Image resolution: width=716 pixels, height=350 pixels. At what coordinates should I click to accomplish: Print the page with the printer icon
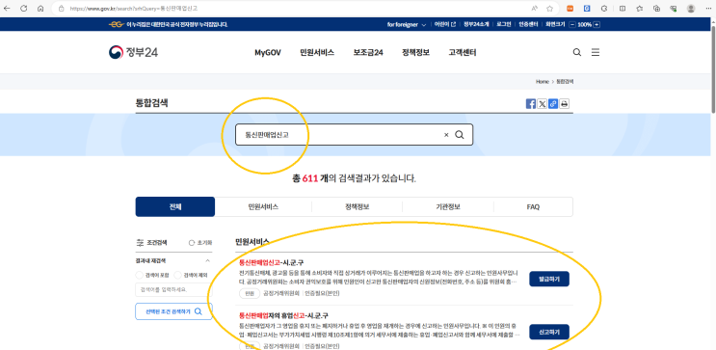pyautogui.click(x=565, y=104)
